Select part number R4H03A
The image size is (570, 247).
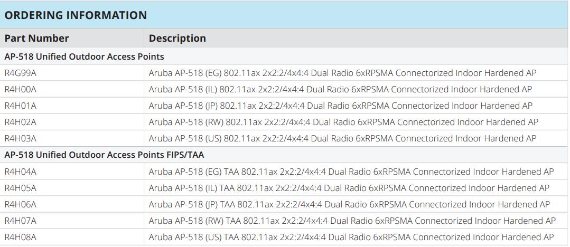(x=21, y=138)
